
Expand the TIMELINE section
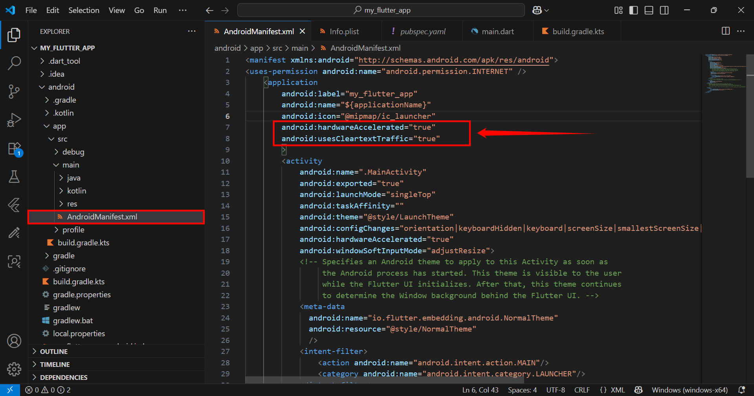point(116,365)
